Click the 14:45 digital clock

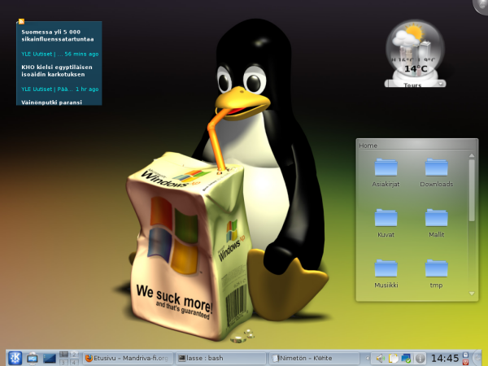445,358
